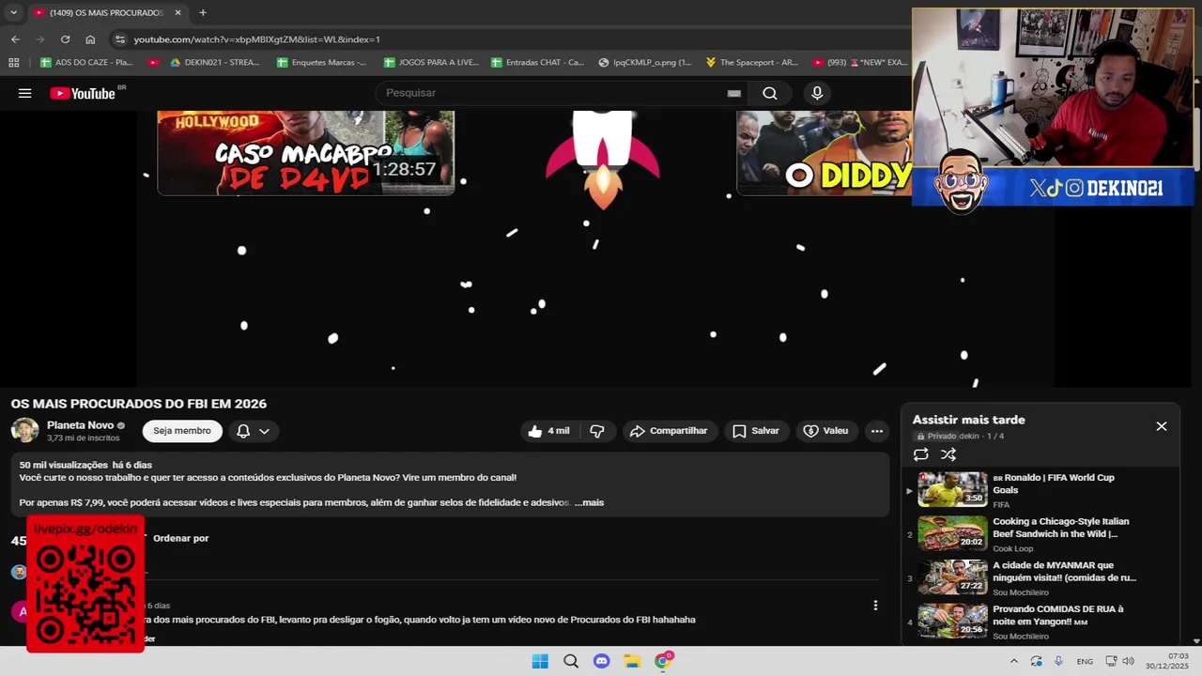
Task: Open the JOGOS PARA A LIVE bookmark
Action: coord(431,63)
